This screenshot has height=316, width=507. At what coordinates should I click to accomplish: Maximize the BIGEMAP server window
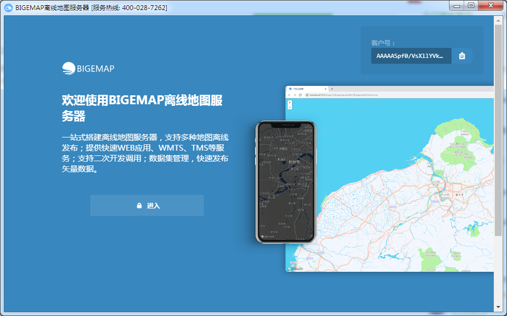(471, 5)
